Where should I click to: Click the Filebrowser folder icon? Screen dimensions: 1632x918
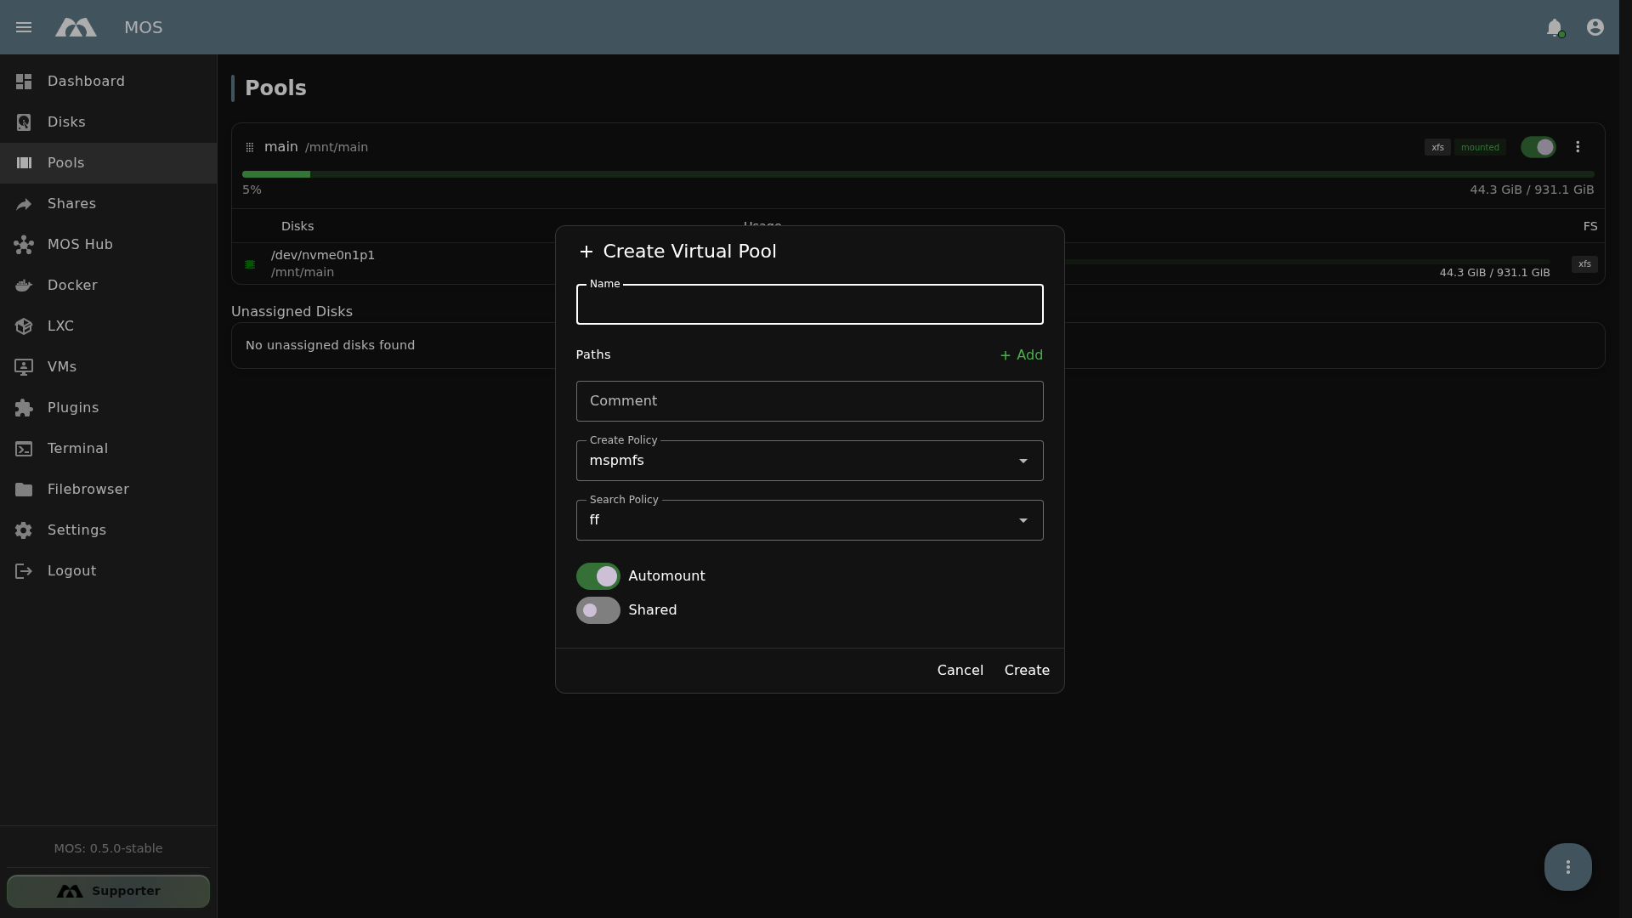click(x=24, y=490)
